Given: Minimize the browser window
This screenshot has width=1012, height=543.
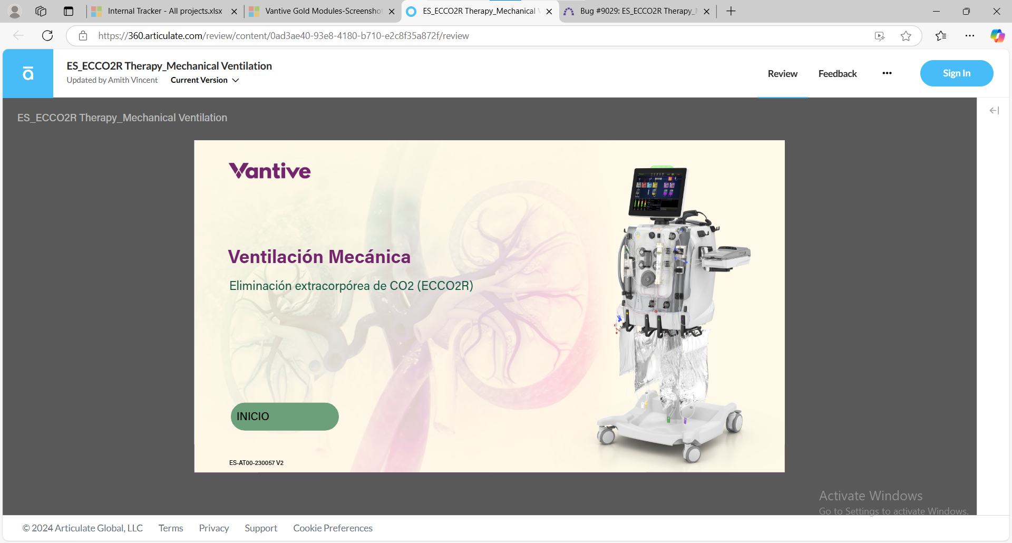Looking at the screenshot, I should 936,11.
